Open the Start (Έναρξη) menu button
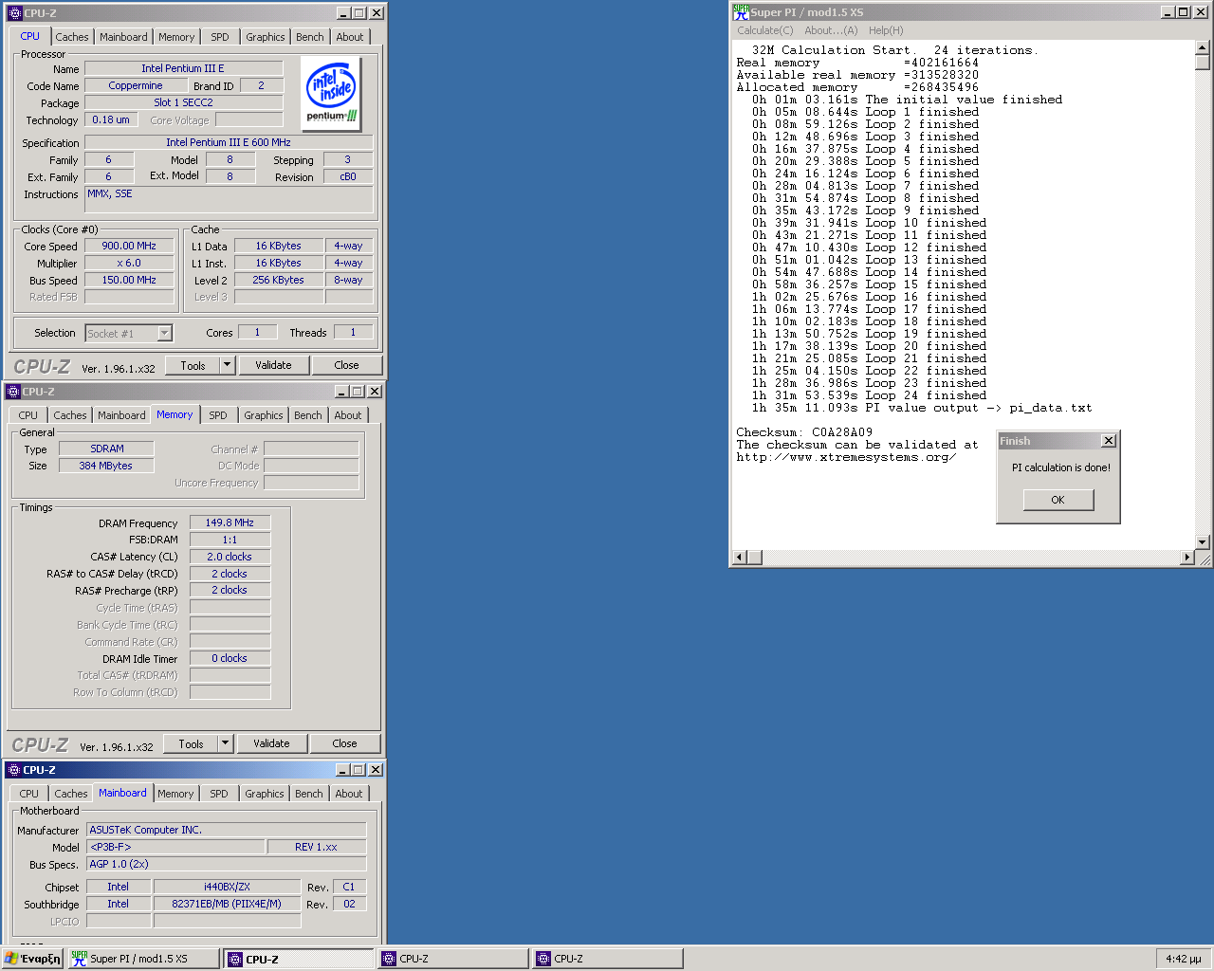The height and width of the screenshot is (971, 1214). click(32, 959)
